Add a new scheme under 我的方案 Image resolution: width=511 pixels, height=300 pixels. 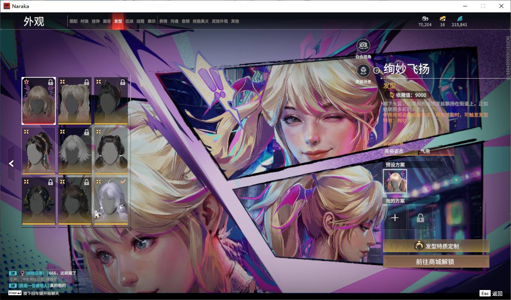pyautogui.click(x=395, y=217)
